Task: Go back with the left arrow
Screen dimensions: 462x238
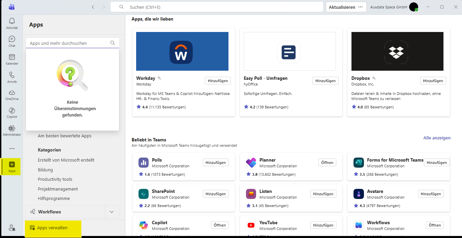Action: (93, 7)
